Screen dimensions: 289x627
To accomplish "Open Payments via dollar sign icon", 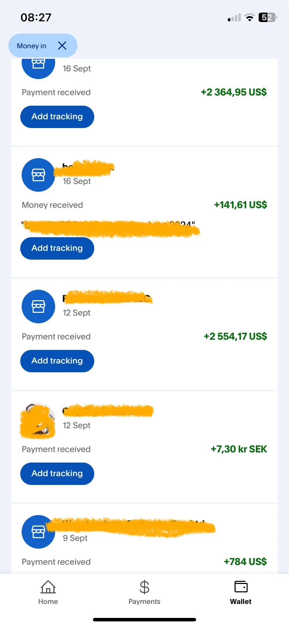I will pyautogui.click(x=144, y=587).
